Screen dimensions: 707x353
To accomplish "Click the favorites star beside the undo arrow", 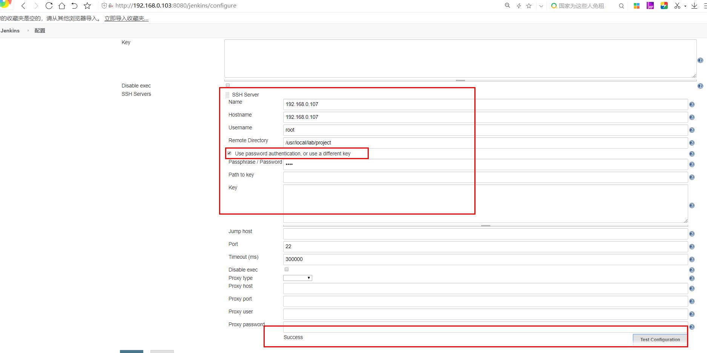I will click(87, 6).
